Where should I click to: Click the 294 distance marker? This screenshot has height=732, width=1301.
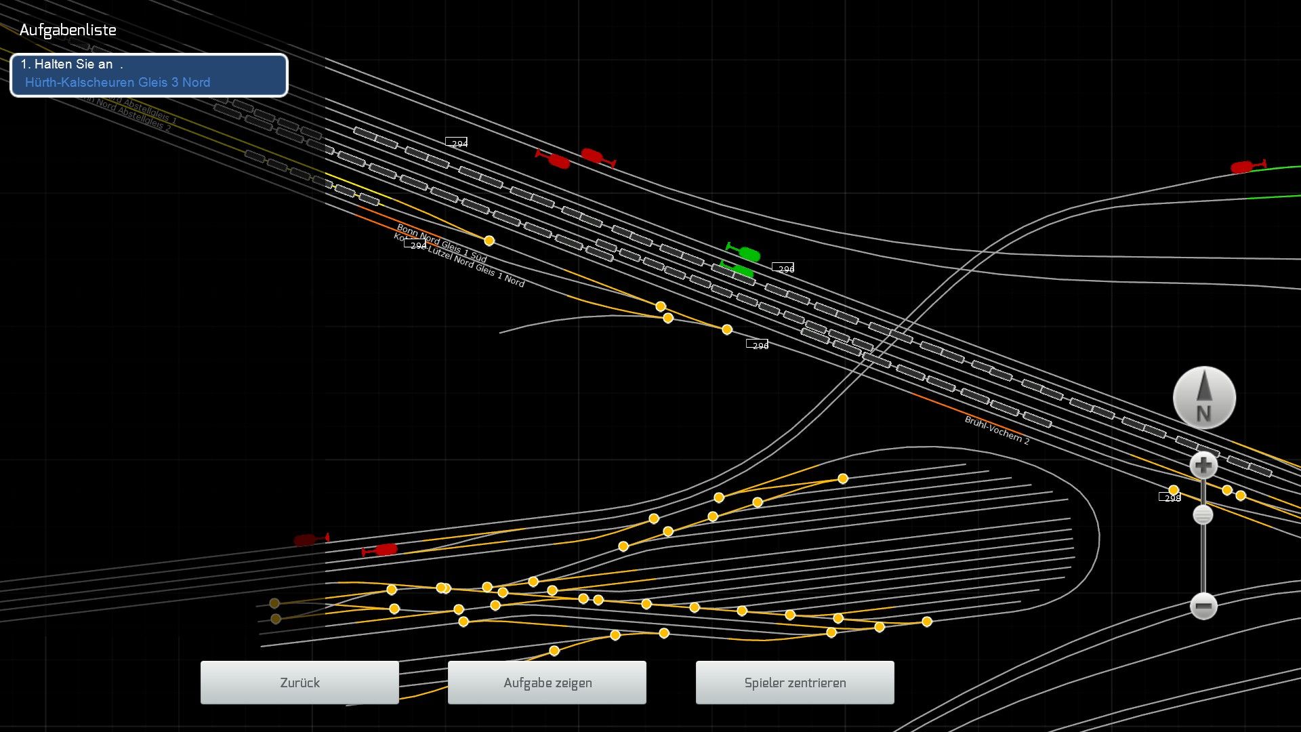coord(457,143)
